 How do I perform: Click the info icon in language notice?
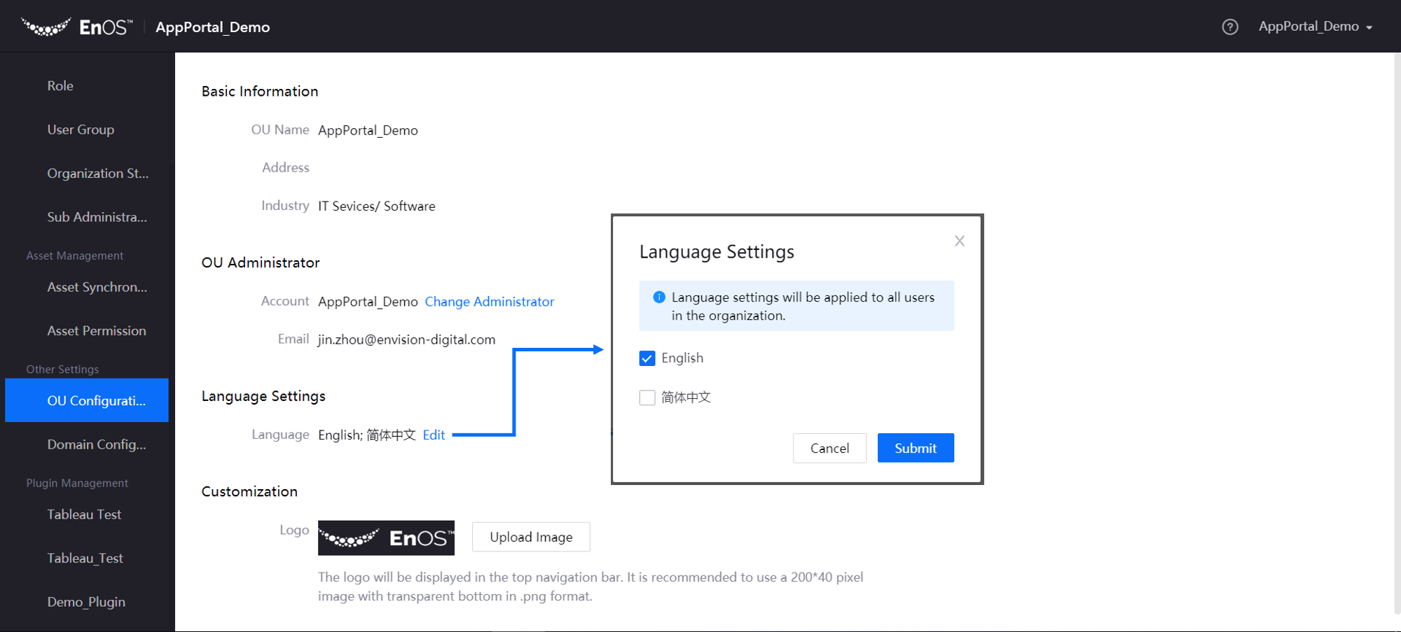658,297
